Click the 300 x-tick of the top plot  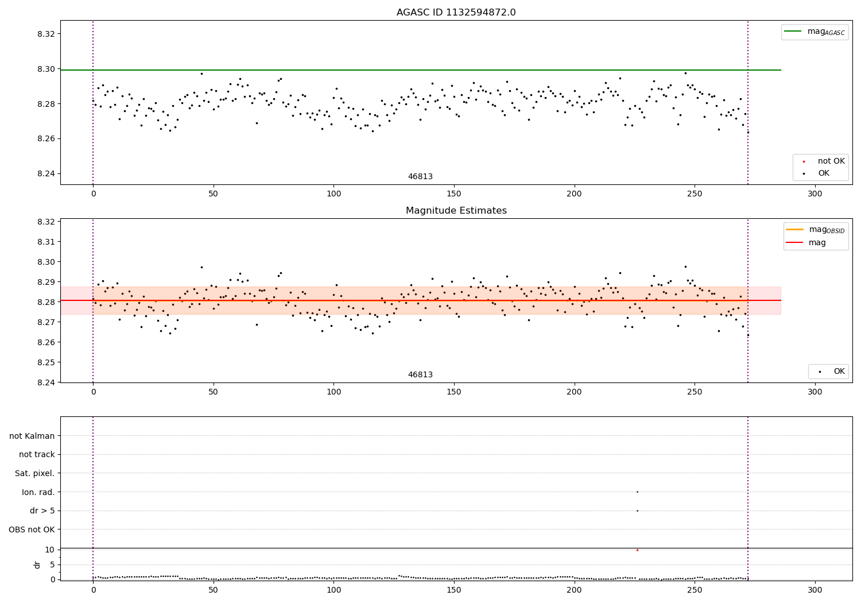click(815, 194)
